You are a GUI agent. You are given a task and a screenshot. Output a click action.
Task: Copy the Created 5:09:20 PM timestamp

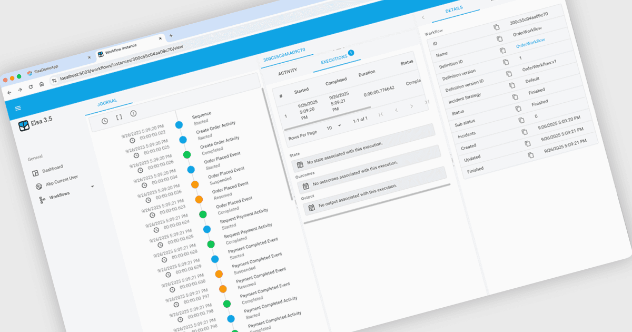pyautogui.click(x=525, y=132)
